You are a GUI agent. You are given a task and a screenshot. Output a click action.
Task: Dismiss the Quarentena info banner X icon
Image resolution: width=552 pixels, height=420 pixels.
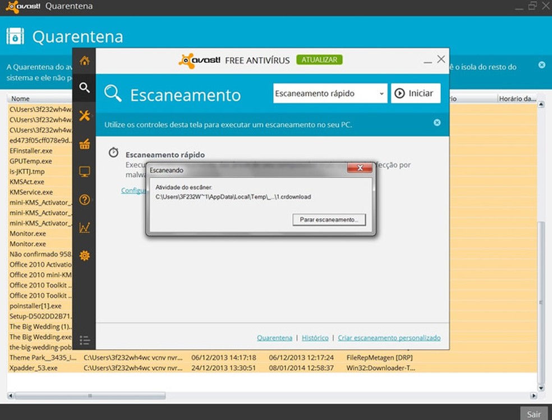pos(542,64)
